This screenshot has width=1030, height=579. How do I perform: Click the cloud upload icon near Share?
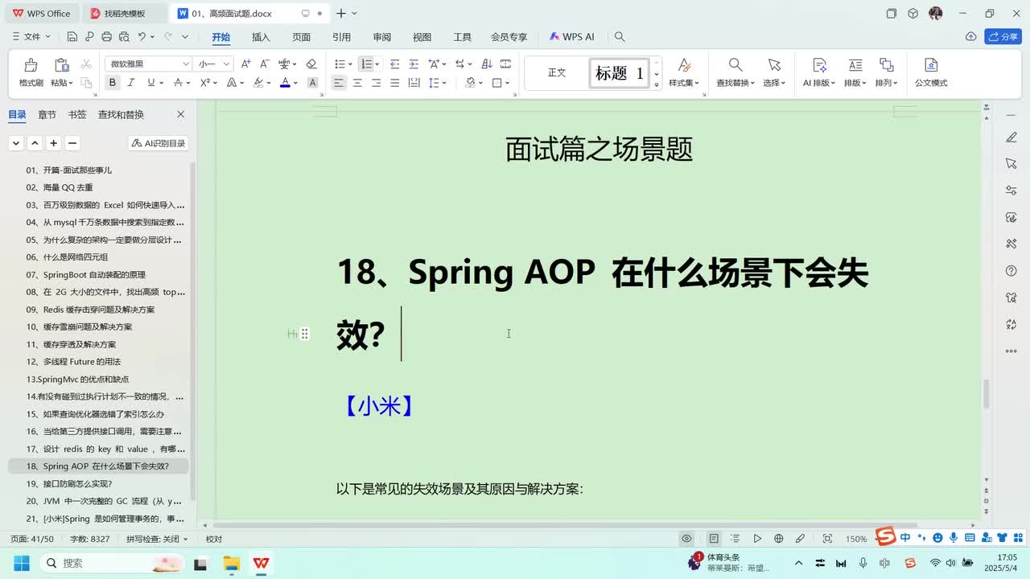(971, 37)
